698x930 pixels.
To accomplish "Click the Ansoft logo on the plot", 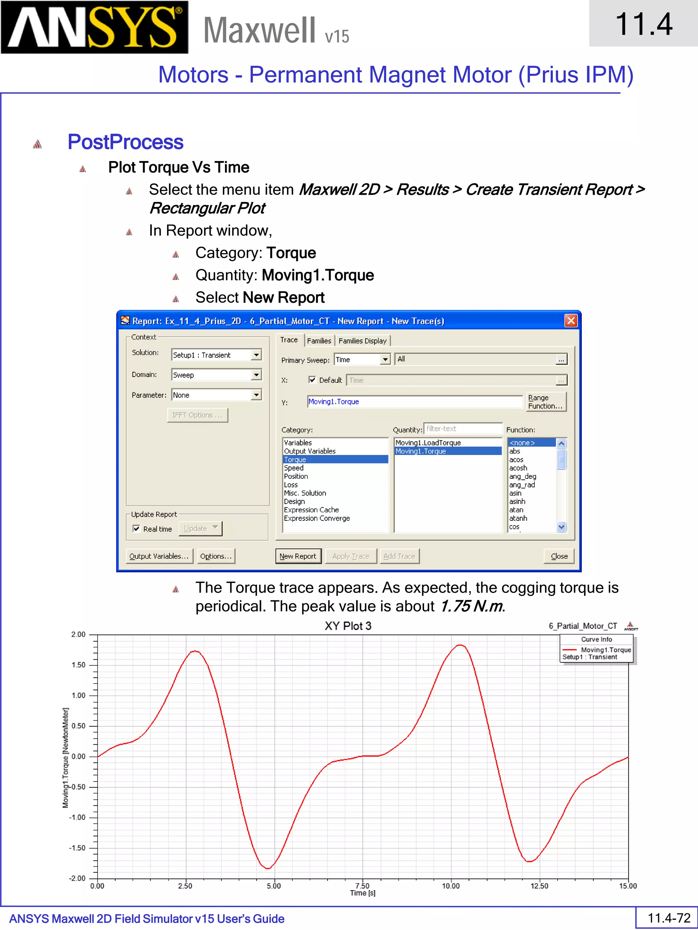I will point(631,626).
